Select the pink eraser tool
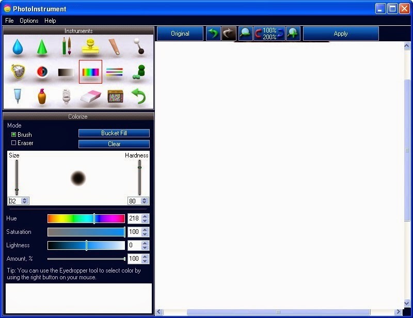 pos(91,97)
